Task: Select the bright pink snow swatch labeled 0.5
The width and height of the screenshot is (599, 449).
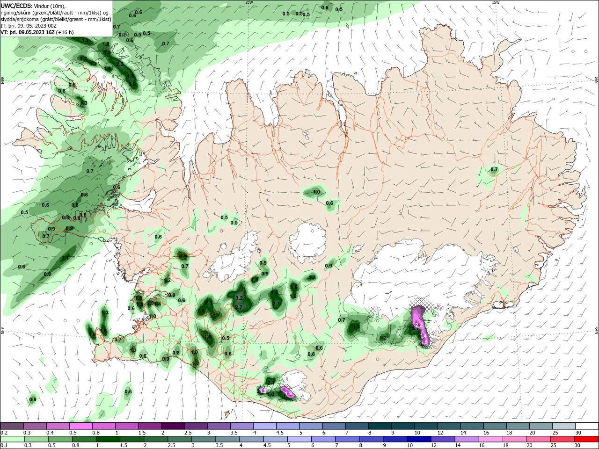Action: click(80, 426)
